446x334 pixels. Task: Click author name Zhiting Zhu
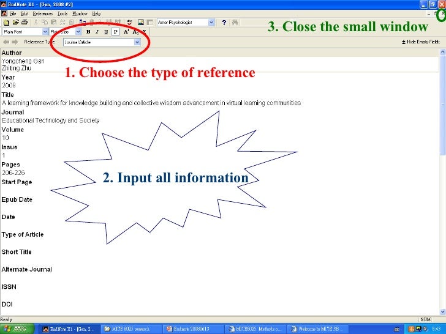pyautogui.click(x=16, y=68)
